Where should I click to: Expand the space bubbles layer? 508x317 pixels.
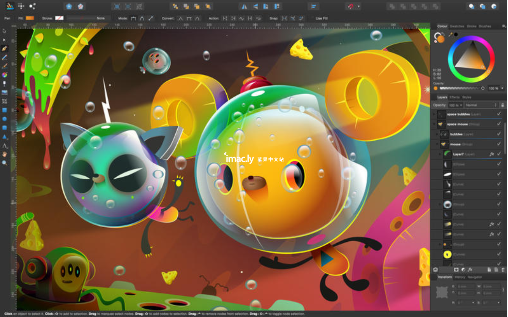[x=434, y=114]
